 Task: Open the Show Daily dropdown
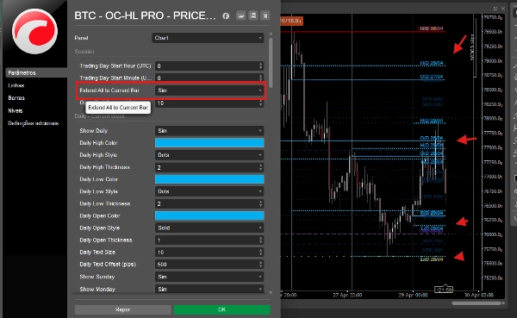[x=209, y=131]
